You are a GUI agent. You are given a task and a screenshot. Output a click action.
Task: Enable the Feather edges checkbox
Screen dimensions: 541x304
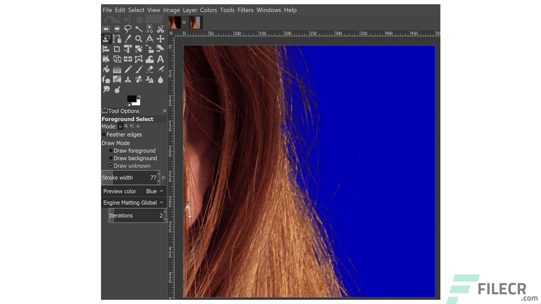104,134
